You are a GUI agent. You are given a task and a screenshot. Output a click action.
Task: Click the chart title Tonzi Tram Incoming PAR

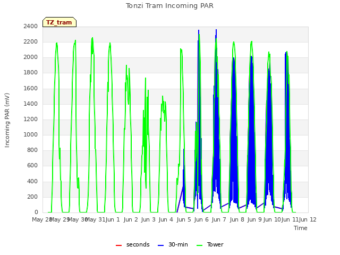point(169,6)
